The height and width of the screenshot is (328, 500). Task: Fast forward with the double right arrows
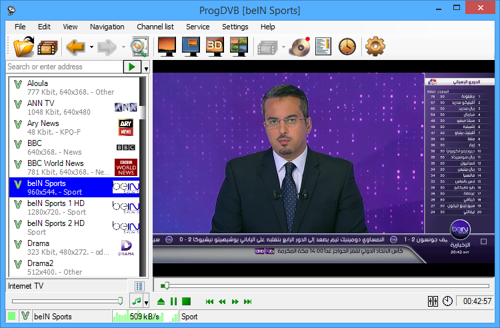[x=235, y=301]
